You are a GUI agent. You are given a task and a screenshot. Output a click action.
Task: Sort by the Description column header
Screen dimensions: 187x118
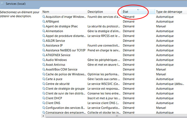pyautogui.click(x=104, y=12)
